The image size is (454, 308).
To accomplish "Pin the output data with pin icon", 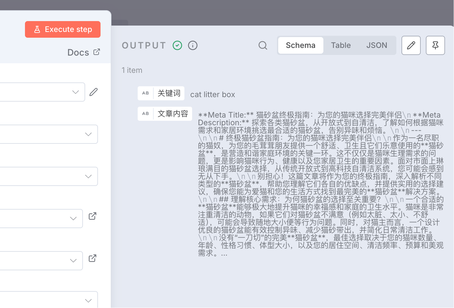I will pos(435,45).
